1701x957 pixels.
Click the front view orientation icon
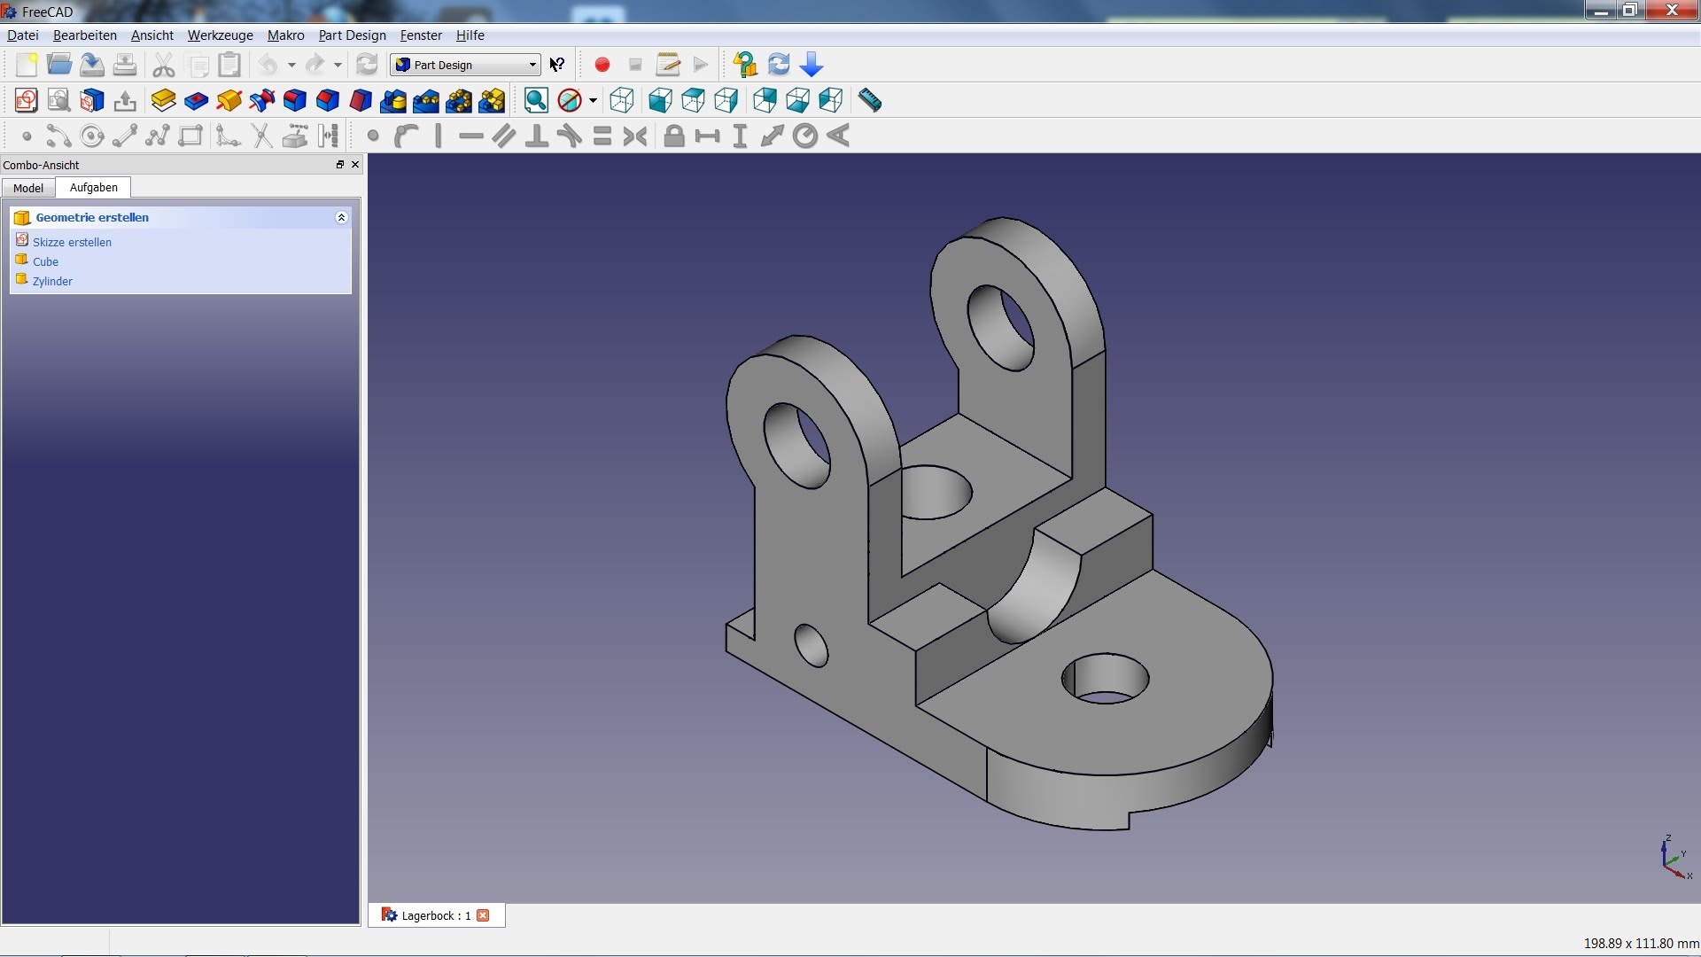coord(656,100)
